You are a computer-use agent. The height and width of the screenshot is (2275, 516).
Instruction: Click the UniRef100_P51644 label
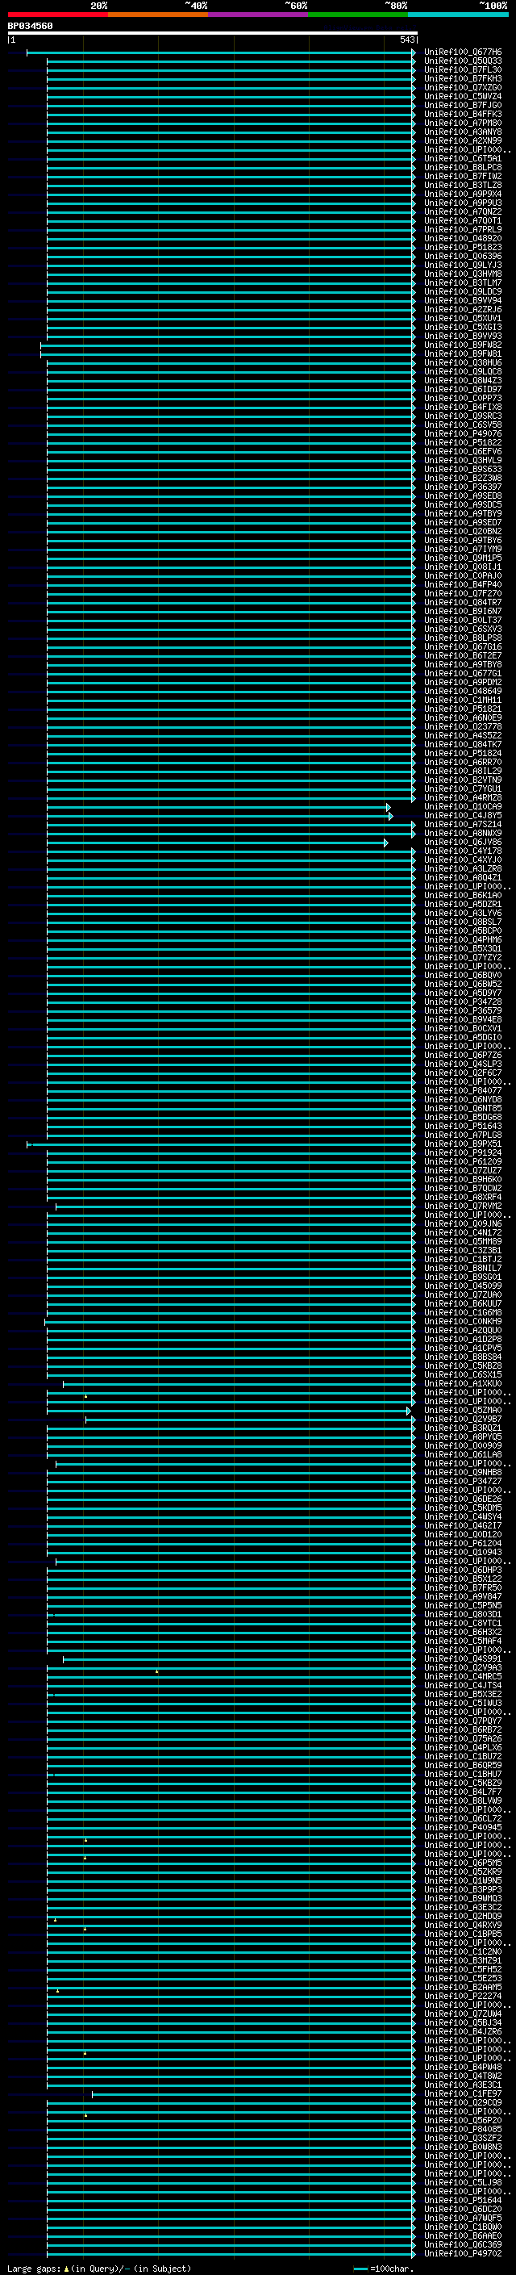click(x=462, y=2200)
